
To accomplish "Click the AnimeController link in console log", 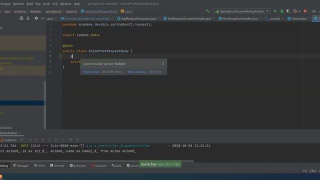I will [118, 145].
